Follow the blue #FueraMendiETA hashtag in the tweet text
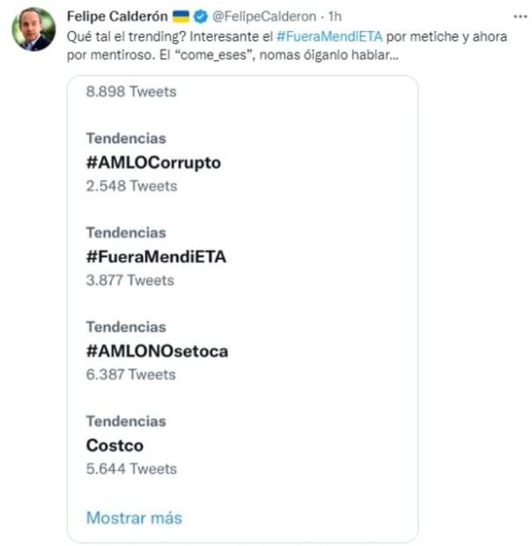The height and width of the screenshot is (546, 532). [329, 36]
